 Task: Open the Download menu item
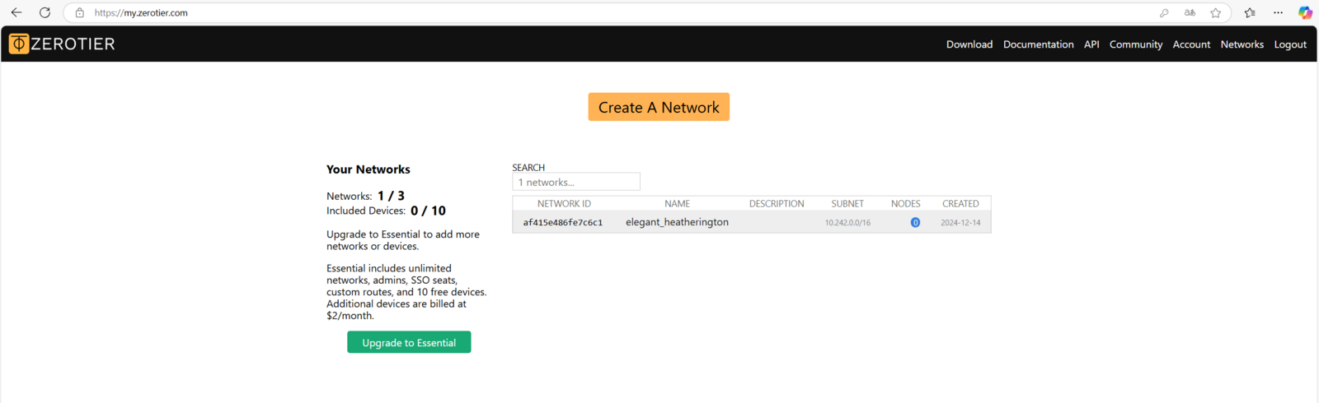(969, 44)
